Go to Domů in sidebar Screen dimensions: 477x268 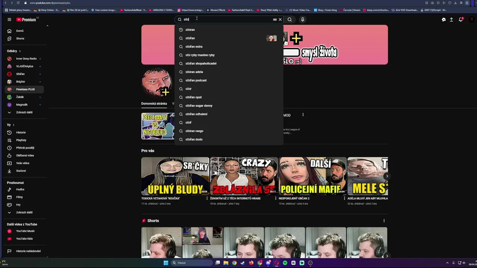point(25,31)
